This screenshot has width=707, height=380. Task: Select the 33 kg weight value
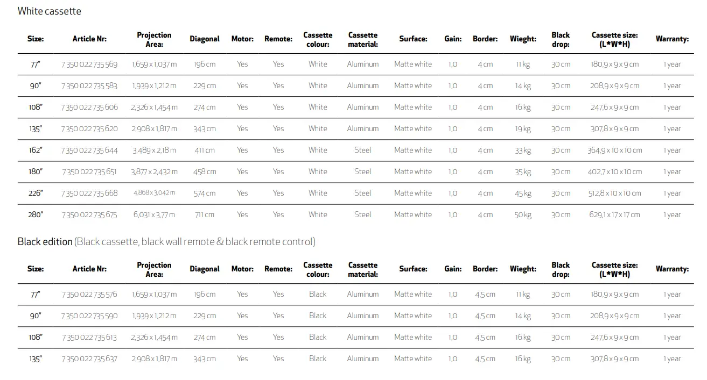click(523, 150)
